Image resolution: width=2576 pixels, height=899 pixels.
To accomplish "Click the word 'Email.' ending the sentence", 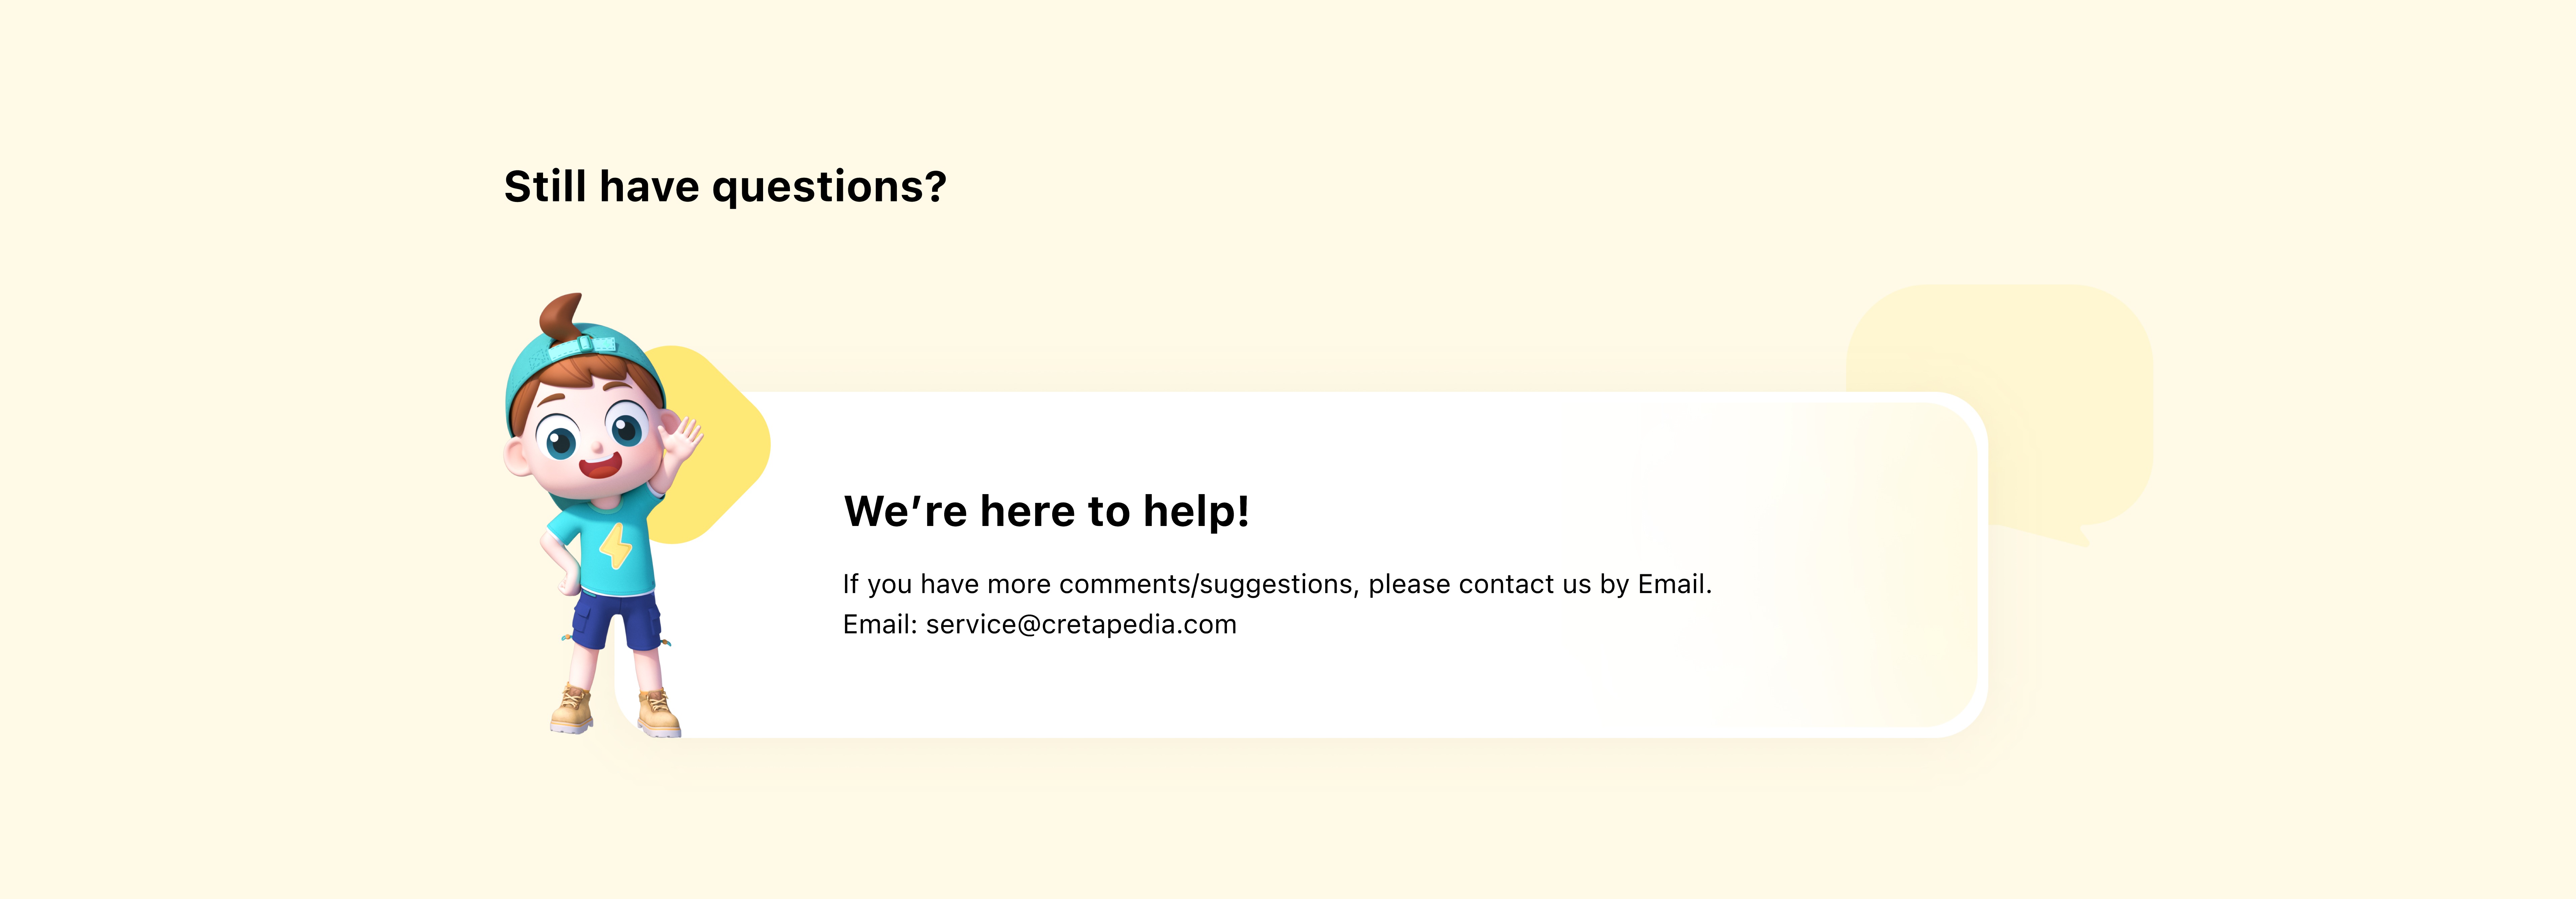I will click(1674, 584).
